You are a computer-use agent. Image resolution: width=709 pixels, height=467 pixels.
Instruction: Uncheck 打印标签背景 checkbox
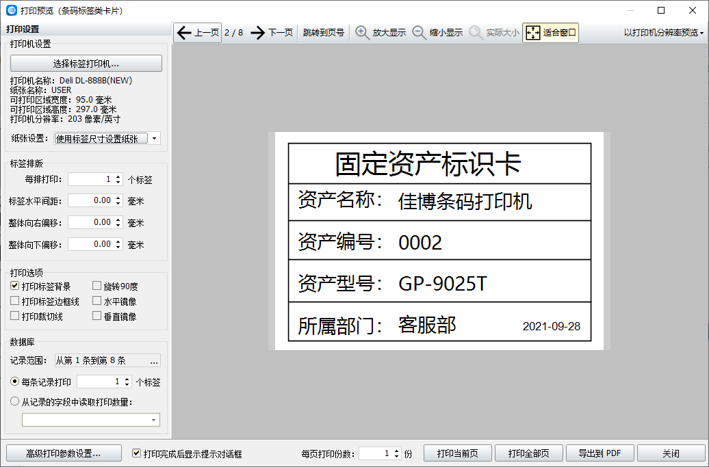(14, 286)
